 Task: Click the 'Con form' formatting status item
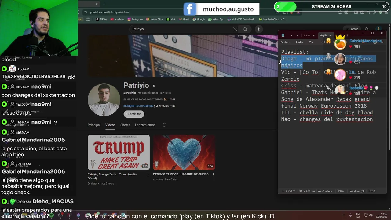(x=325, y=191)
